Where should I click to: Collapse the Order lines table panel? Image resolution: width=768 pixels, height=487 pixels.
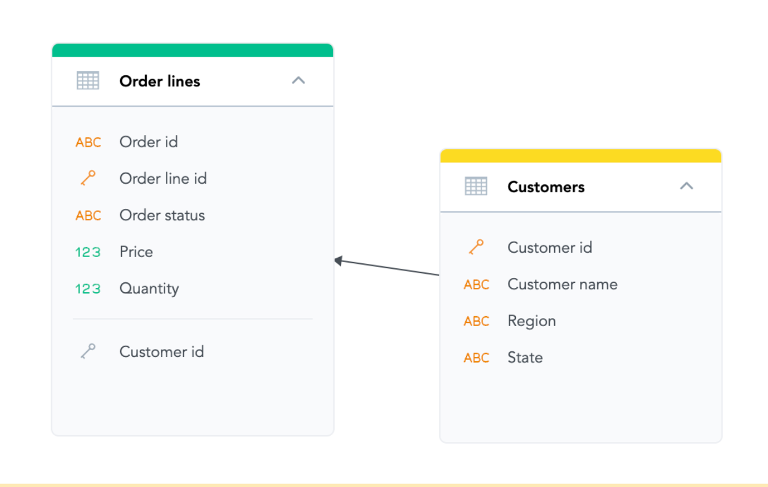(x=298, y=80)
